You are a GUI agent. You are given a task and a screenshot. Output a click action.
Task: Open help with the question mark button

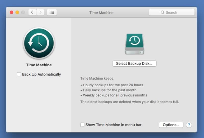189,125
